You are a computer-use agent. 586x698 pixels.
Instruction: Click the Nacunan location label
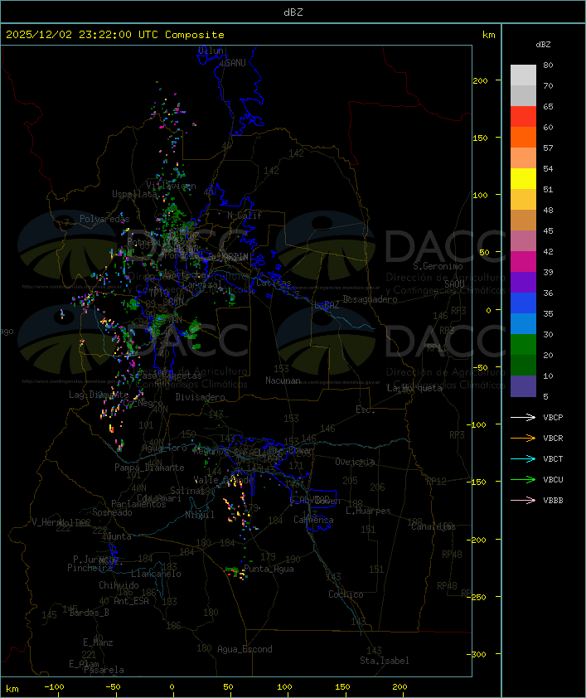(x=283, y=381)
